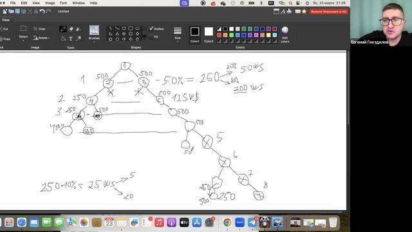The height and width of the screenshot is (232, 412).
Task: Open the Image menu
Action: (x=50, y=3)
